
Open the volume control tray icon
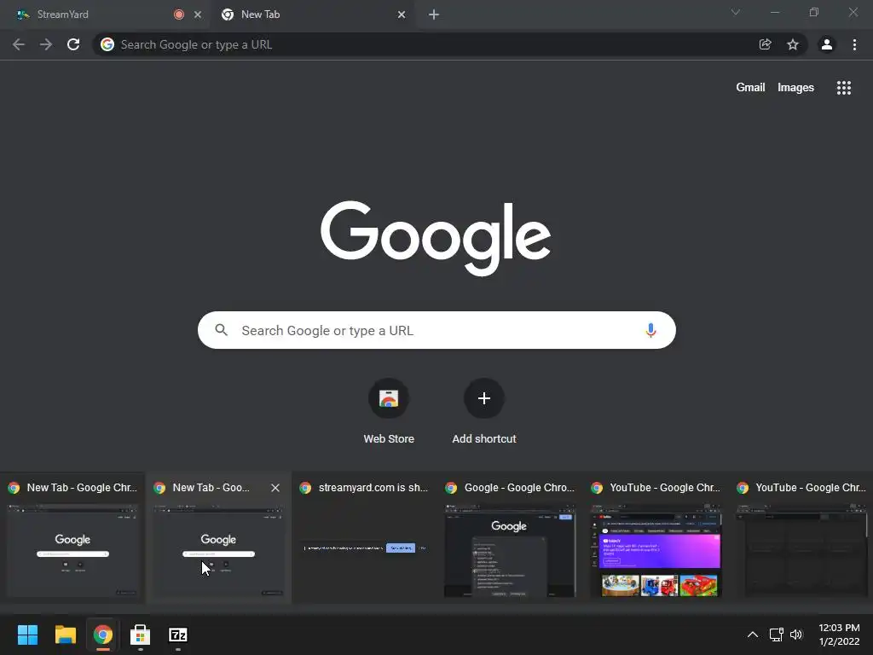[797, 635]
